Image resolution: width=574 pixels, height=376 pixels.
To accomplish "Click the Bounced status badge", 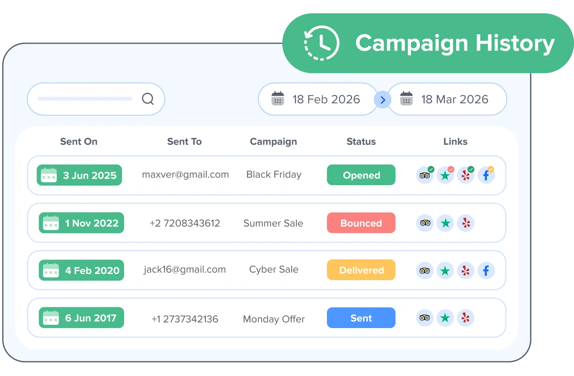I will tap(361, 223).
